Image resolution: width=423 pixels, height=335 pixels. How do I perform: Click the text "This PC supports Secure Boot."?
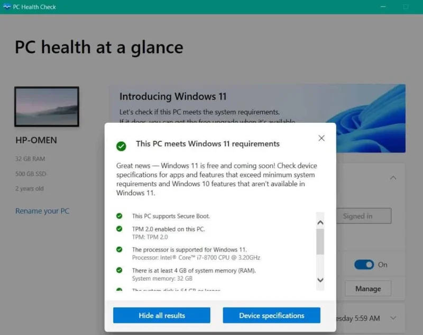[171, 216]
